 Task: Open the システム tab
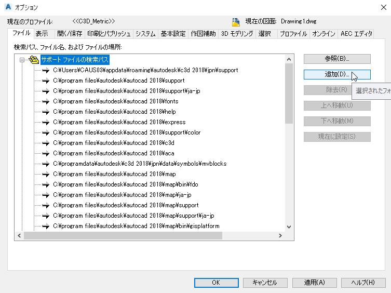(x=145, y=34)
